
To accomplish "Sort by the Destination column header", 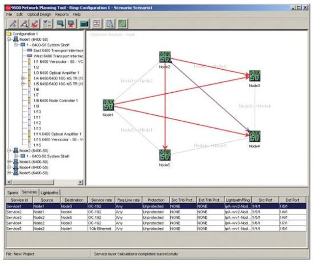I will pyautogui.click(x=74, y=200).
